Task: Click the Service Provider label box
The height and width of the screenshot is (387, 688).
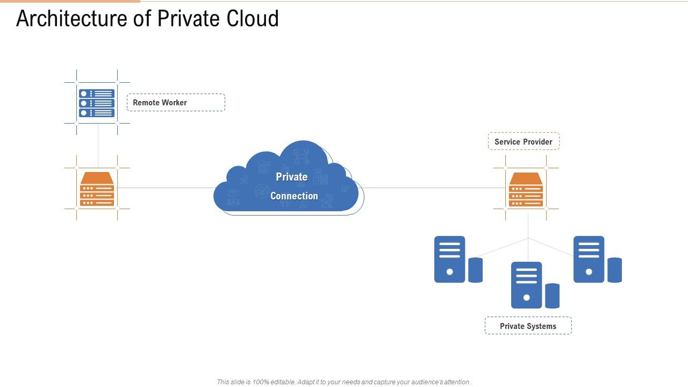Action: tap(524, 141)
